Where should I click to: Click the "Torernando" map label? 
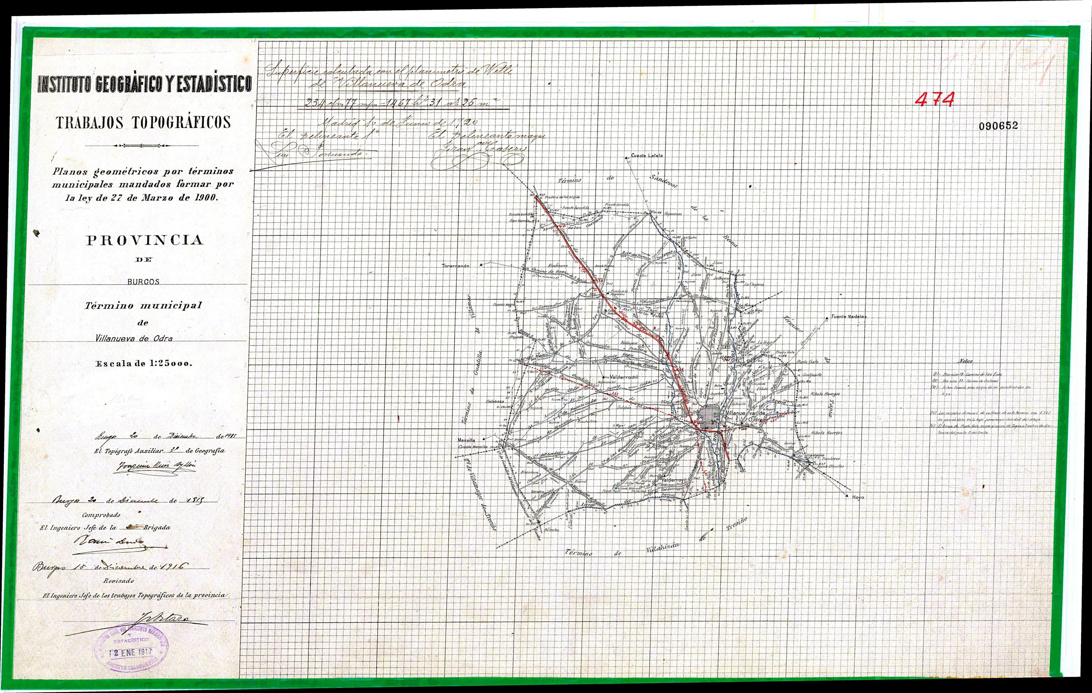click(x=455, y=266)
